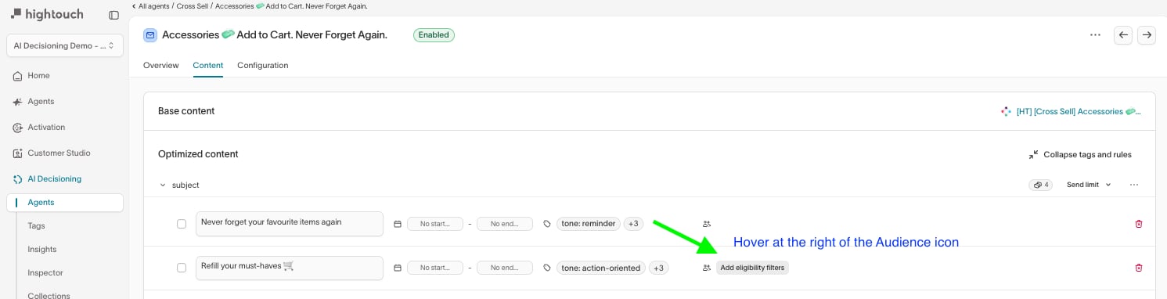1167x299 pixels.
Task: Set start date for Refill row
Action: point(435,268)
